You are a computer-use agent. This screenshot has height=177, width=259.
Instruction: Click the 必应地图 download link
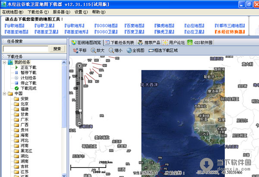[x=194, y=25]
